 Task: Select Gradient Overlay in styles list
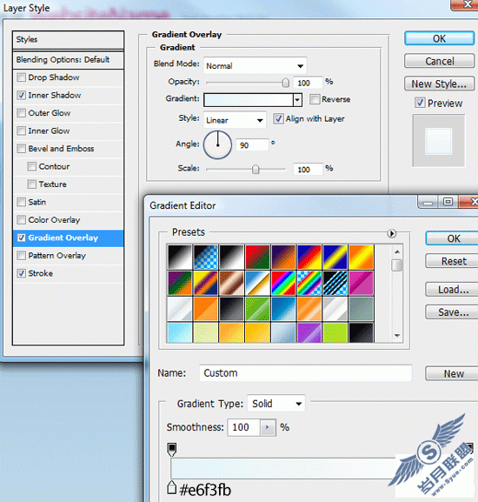[69, 238]
